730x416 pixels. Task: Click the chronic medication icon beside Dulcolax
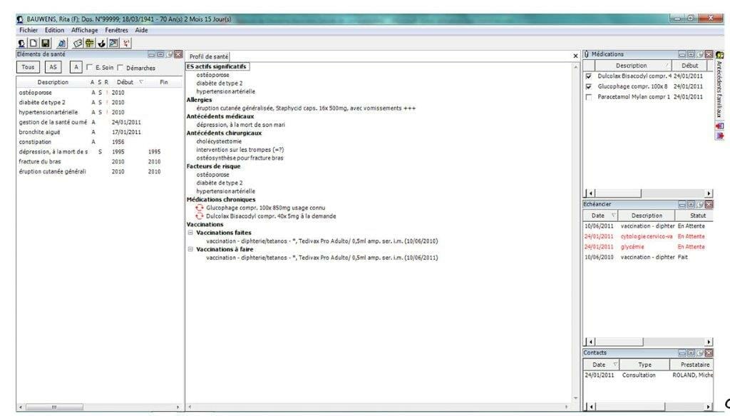point(200,216)
